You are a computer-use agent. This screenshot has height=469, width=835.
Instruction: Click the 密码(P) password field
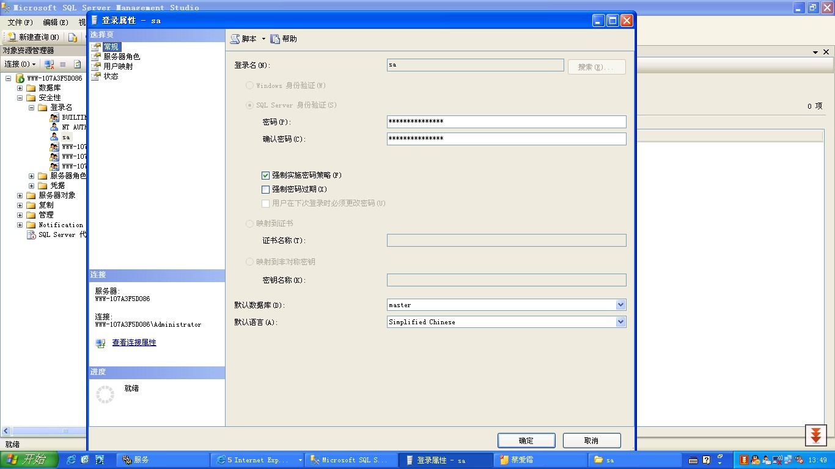(506, 122)
